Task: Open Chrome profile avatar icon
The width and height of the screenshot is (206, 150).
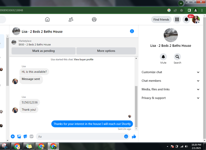Action: point(196,10)
